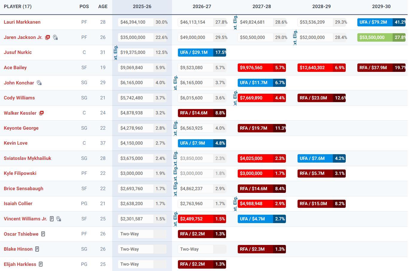Click the 2027-28 season column header
Image resolution: width=410 pixels, height=271 pixels.
[261, 7]
